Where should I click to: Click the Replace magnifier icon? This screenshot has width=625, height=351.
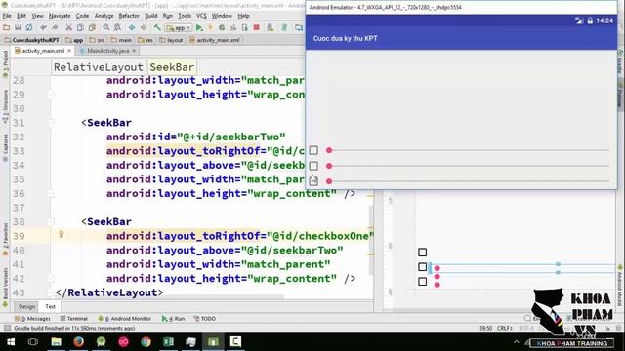click(117, 27)
